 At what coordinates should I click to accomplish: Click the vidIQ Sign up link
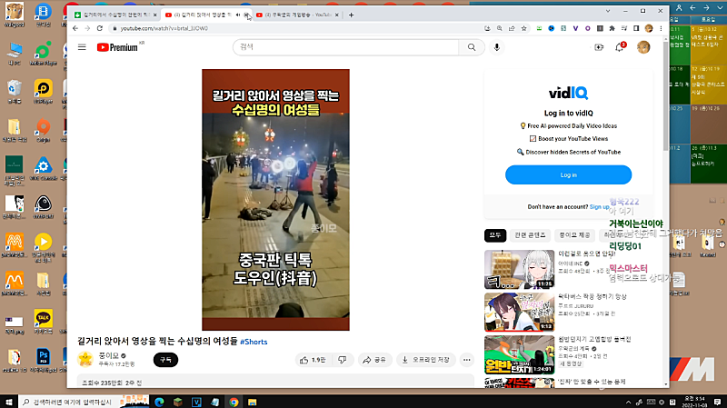tap(599, 207)
